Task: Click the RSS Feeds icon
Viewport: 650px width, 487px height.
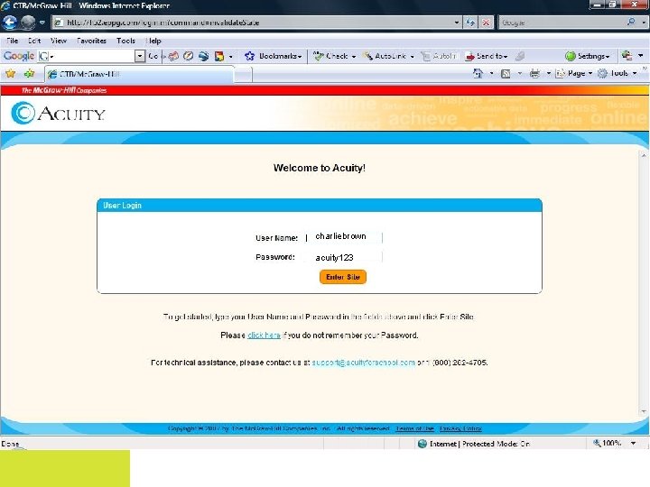Action: 506,74
